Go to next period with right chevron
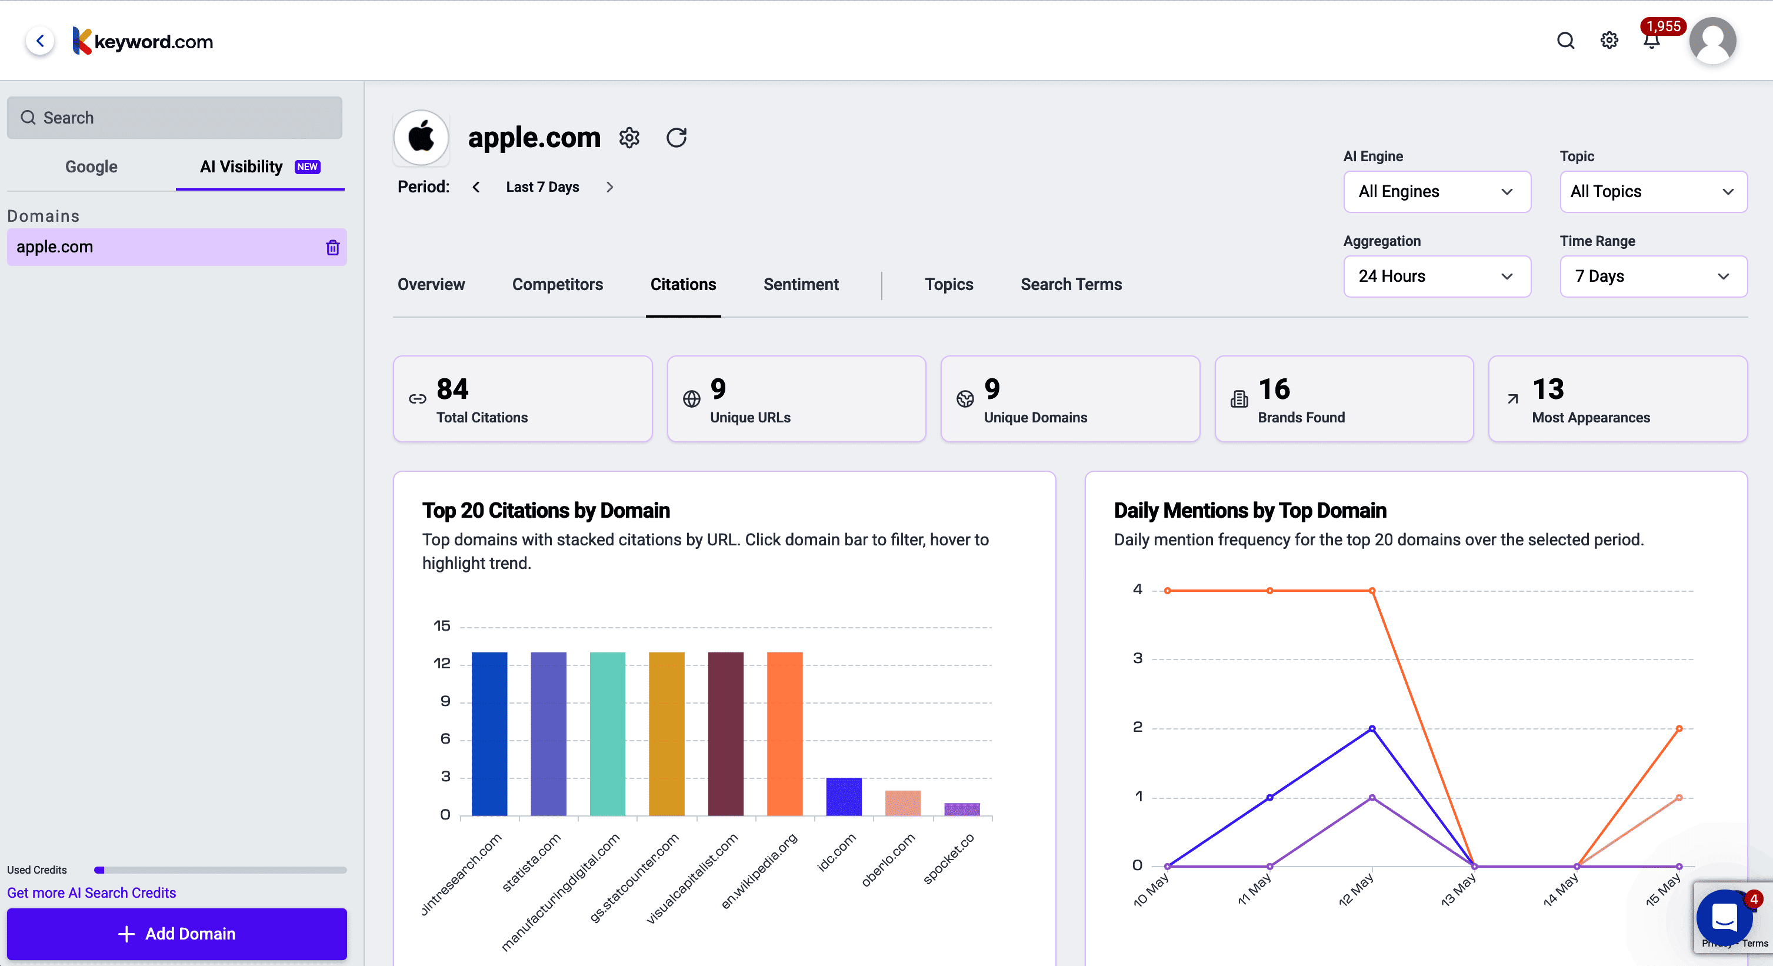 pyautogui.click(x=609, y=187)
